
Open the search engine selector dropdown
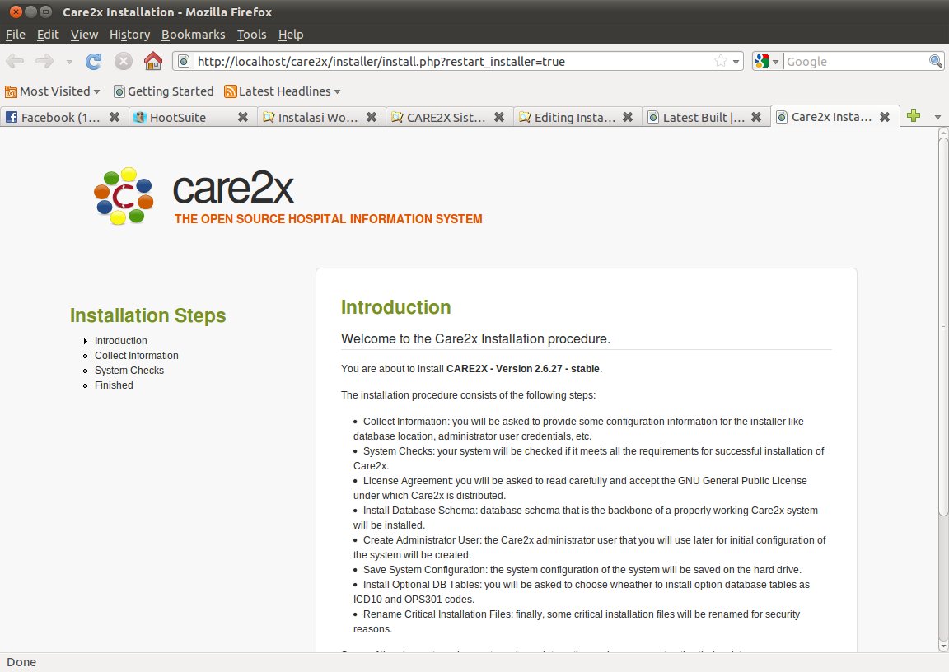(x=766, y=61)
